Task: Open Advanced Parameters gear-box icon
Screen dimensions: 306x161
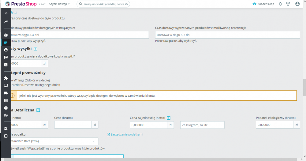Action: click(6, 136)
